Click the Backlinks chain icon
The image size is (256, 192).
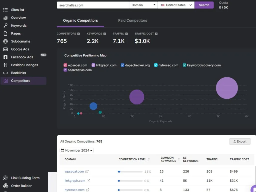[x=5, y=73]
